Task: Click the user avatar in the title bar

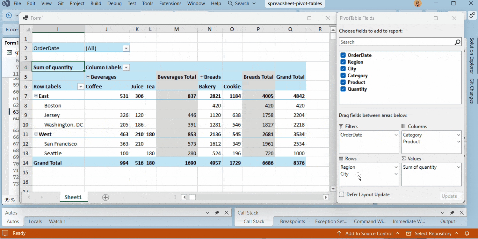Action: click(417, 4)
